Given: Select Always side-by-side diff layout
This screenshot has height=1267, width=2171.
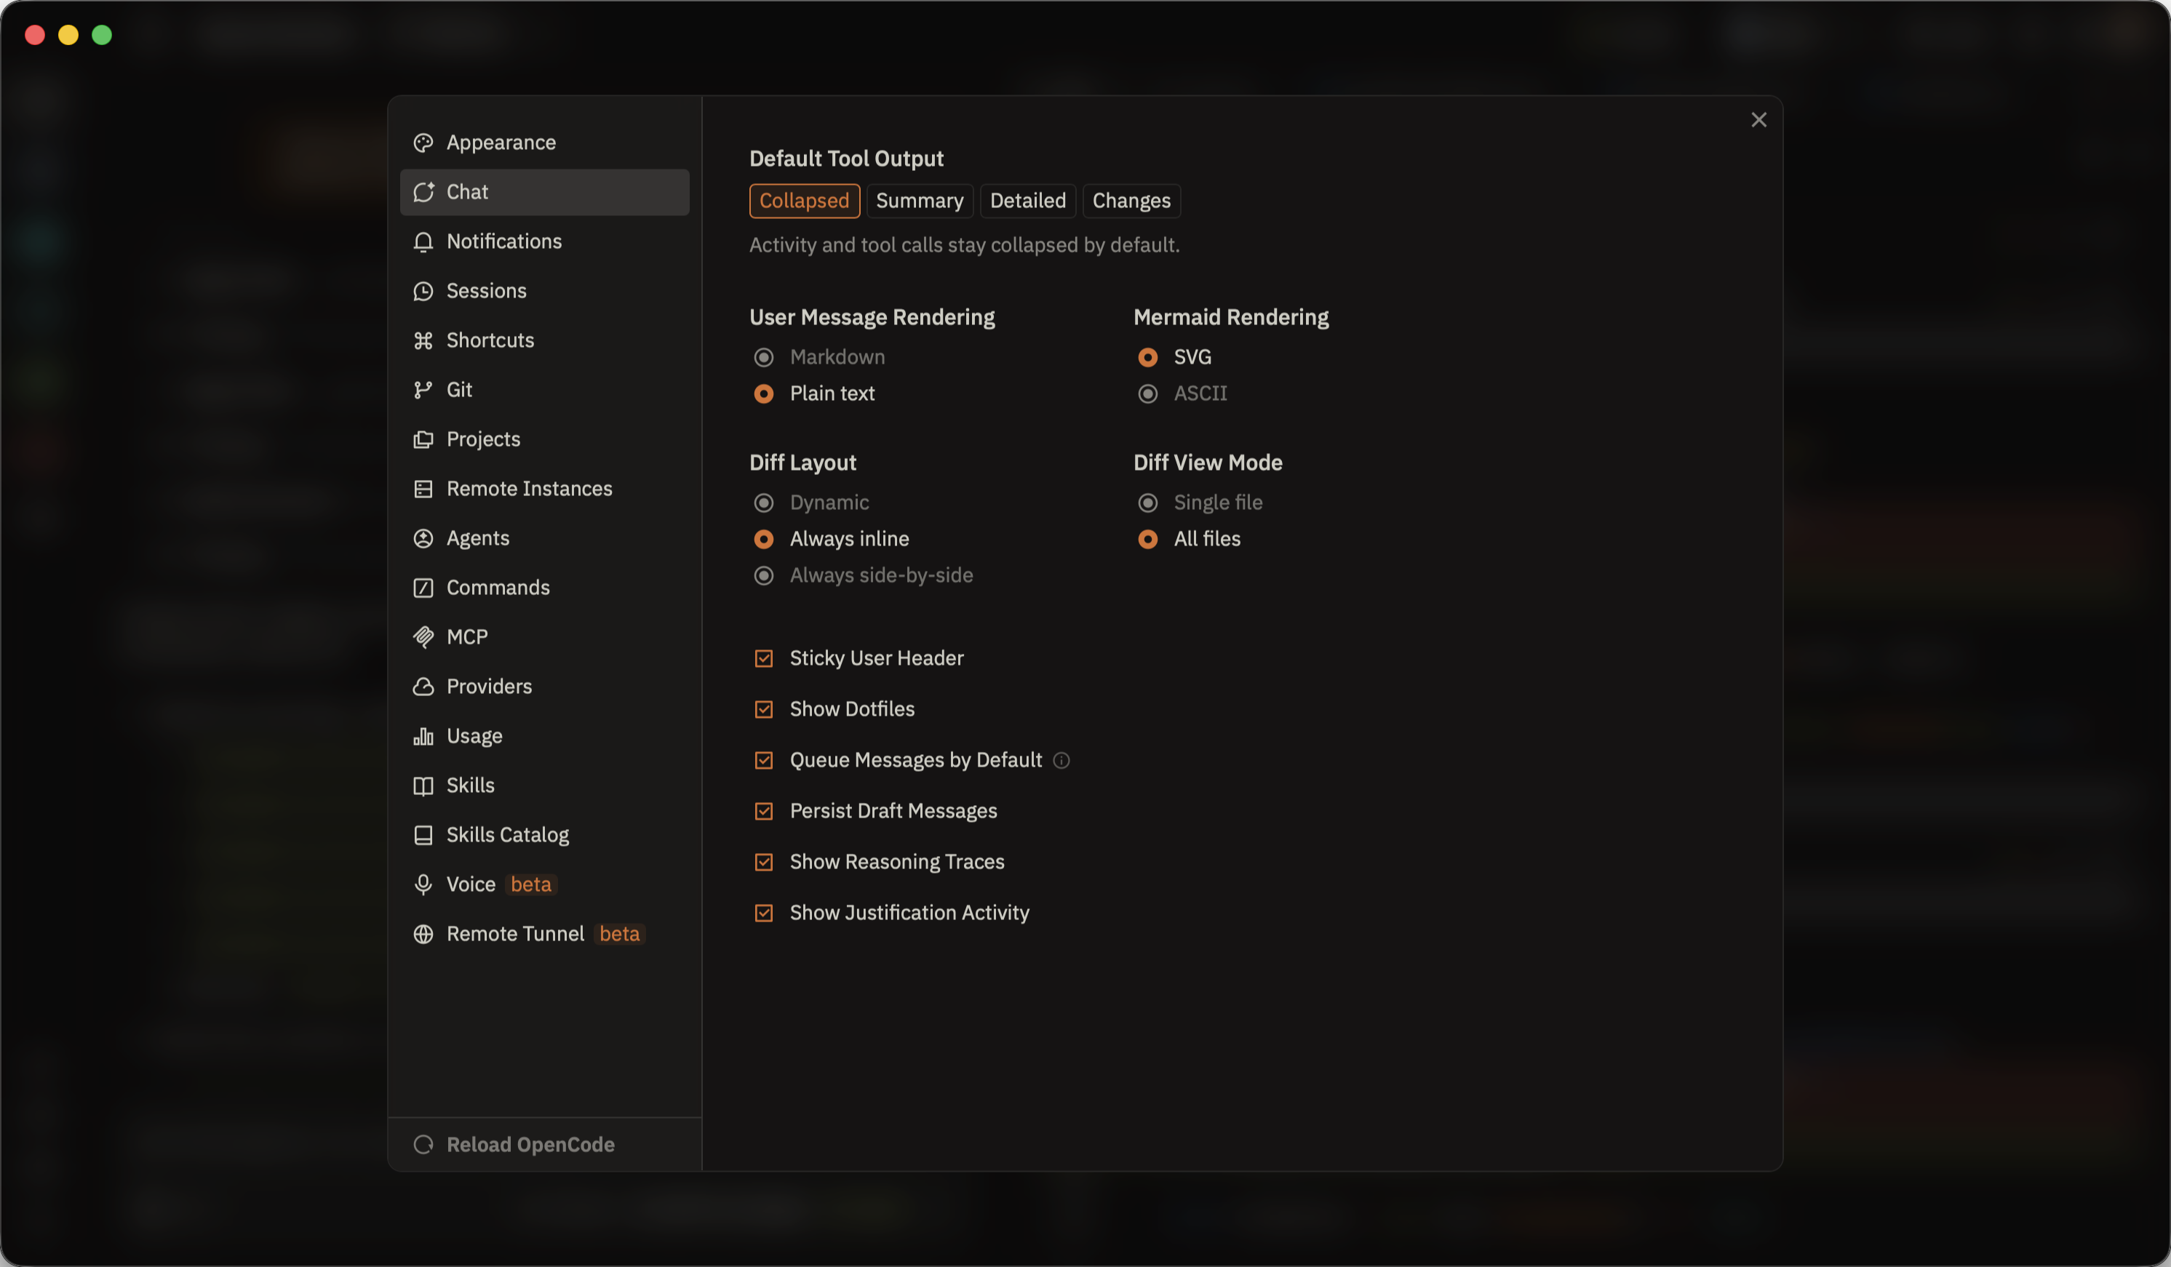Looking at the screenshot, I should click(763, 575).
